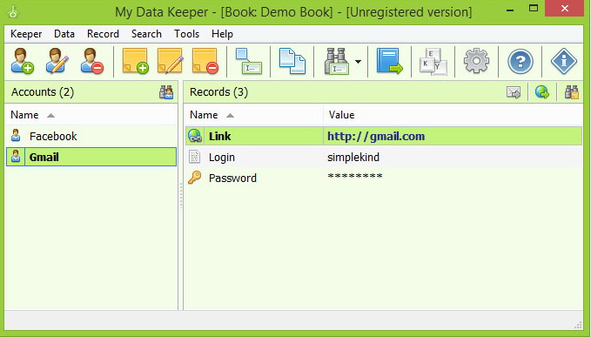591x337 pixels.
Task: Sort accounts by Name column header
Action: pyautogui.click(x=91, y=115)
